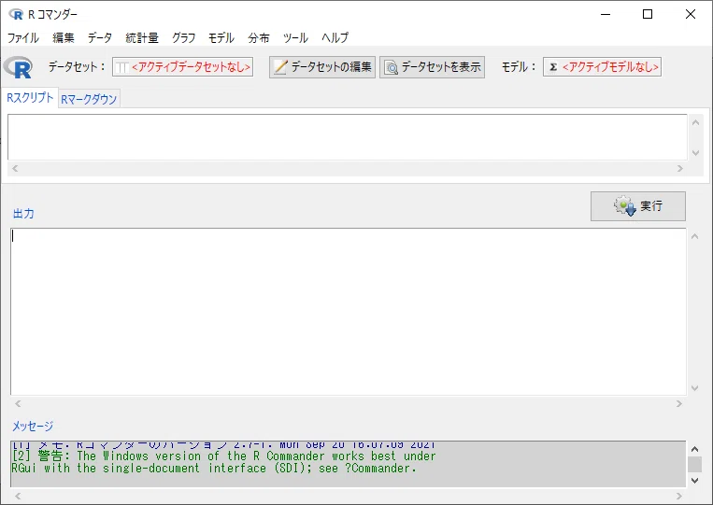
Task: Click the output pane scroll left arrow
Action: coord(18,404)
